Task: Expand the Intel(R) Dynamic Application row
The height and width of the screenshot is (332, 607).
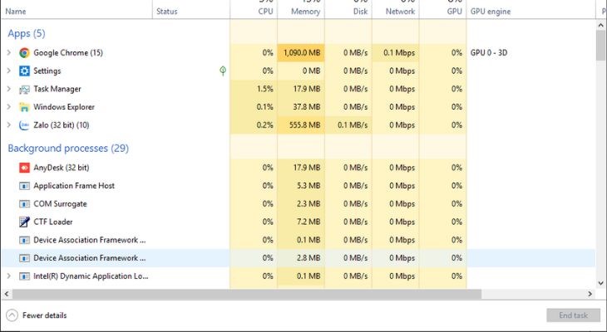Action: click(x=9, y=276)
